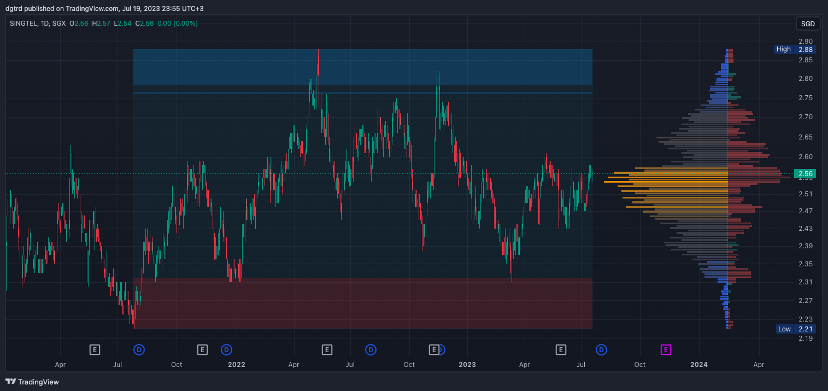The width and height of the screenshot is (828, 391).
Task: Click the 0.00 (0.00%) change value
Action: 178,24
